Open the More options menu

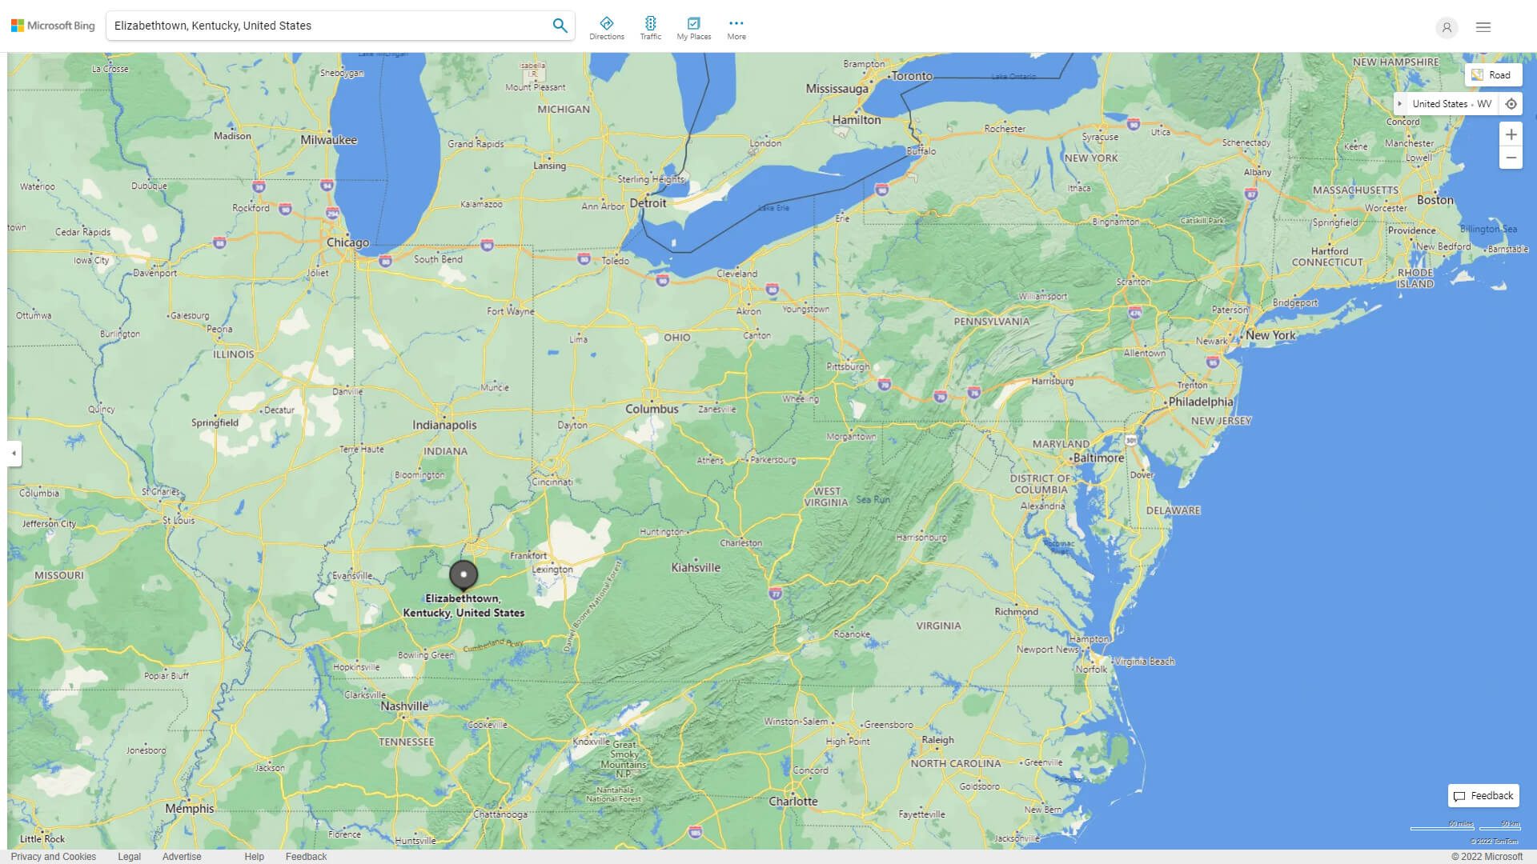(x=736, y=28)
